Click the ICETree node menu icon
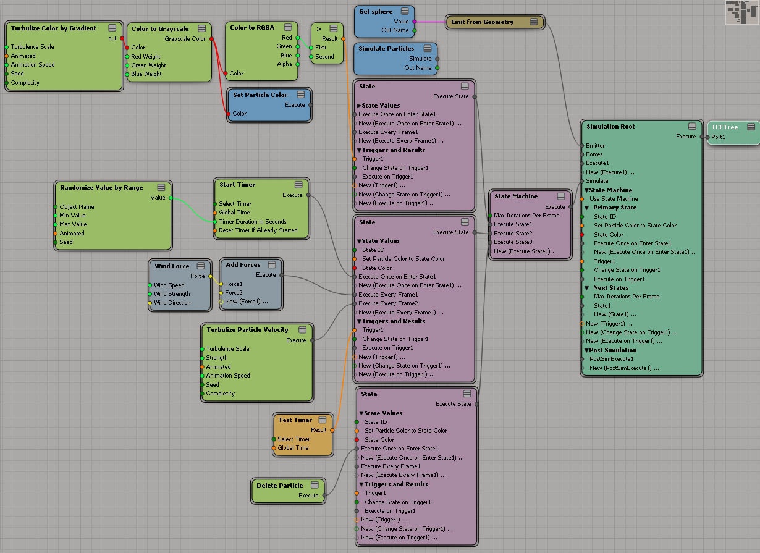The image size is (760, 553). (751, 127)
